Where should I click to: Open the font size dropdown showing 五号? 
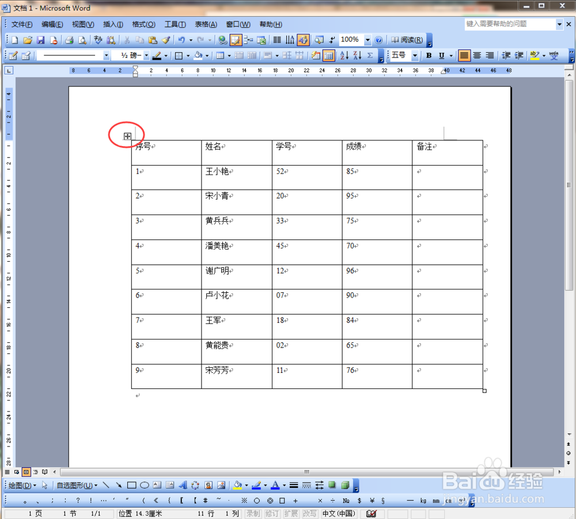[415, 55]
